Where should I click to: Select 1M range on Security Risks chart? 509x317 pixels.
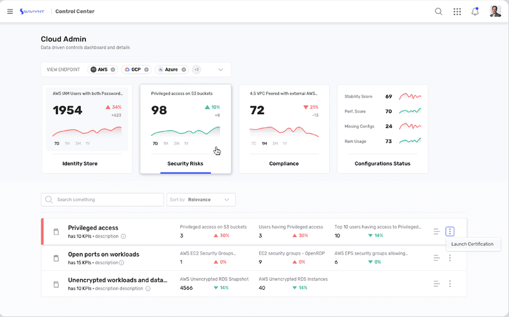166,143
